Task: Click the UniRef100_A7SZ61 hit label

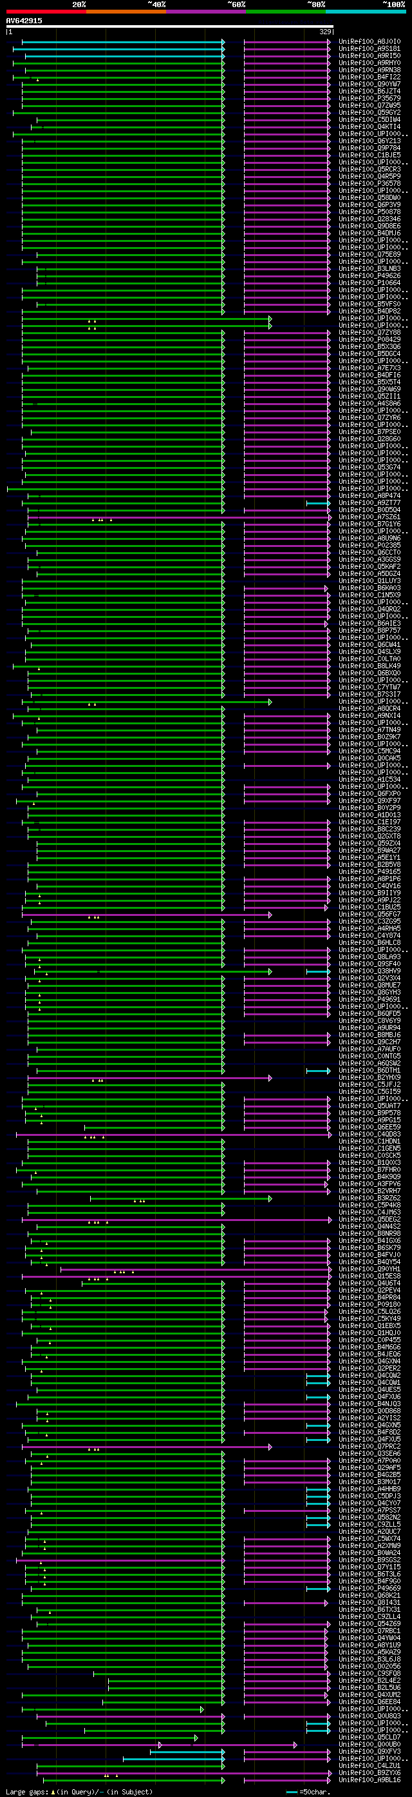Action: 370,517
